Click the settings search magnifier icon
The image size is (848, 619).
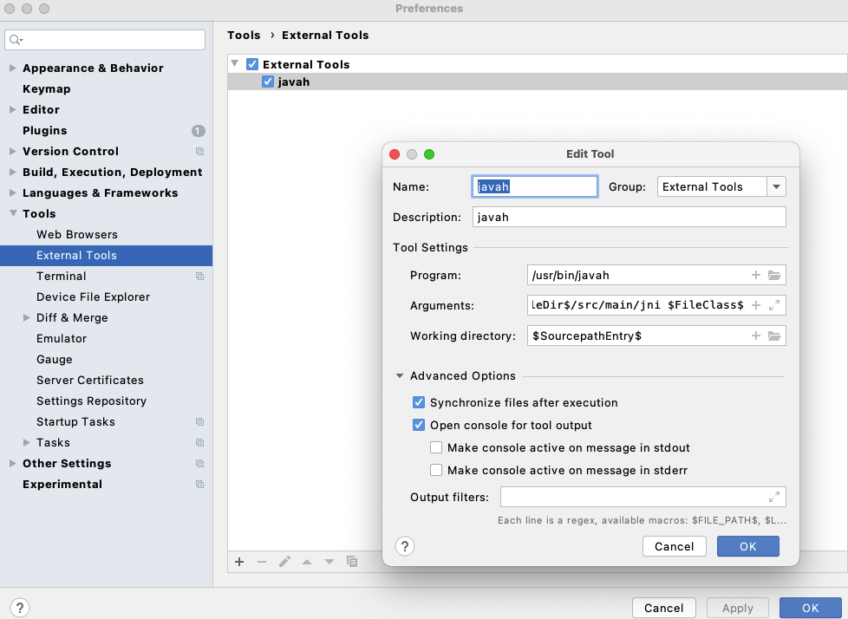(16, 40)
